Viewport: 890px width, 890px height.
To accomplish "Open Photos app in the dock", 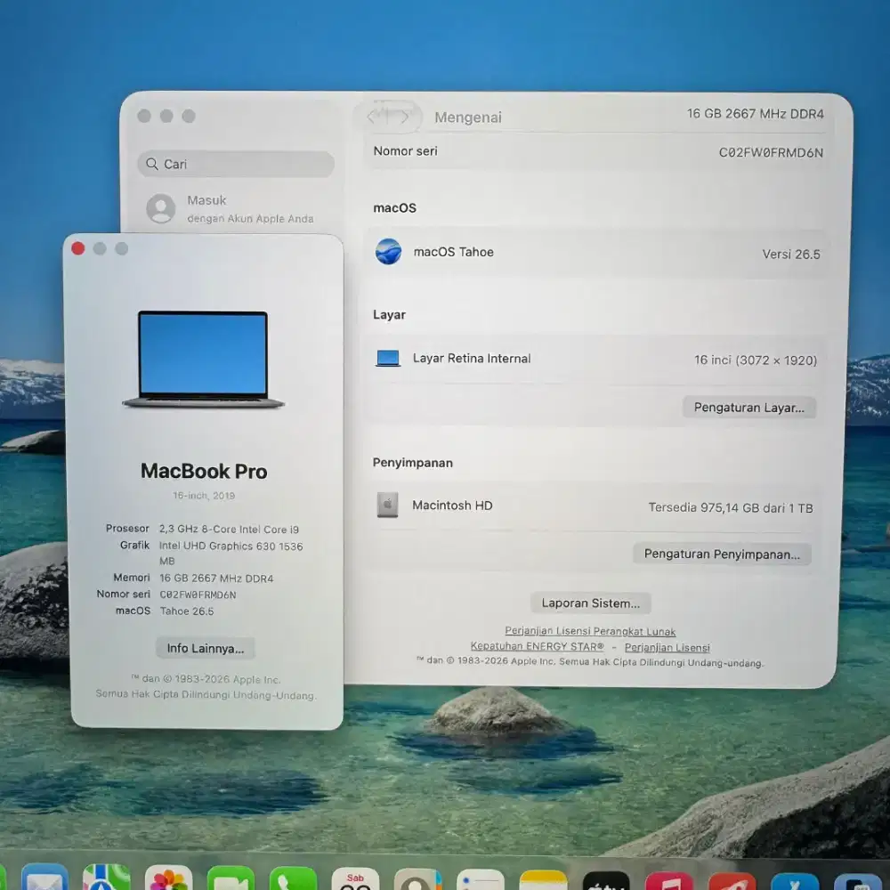I will 168,878.
